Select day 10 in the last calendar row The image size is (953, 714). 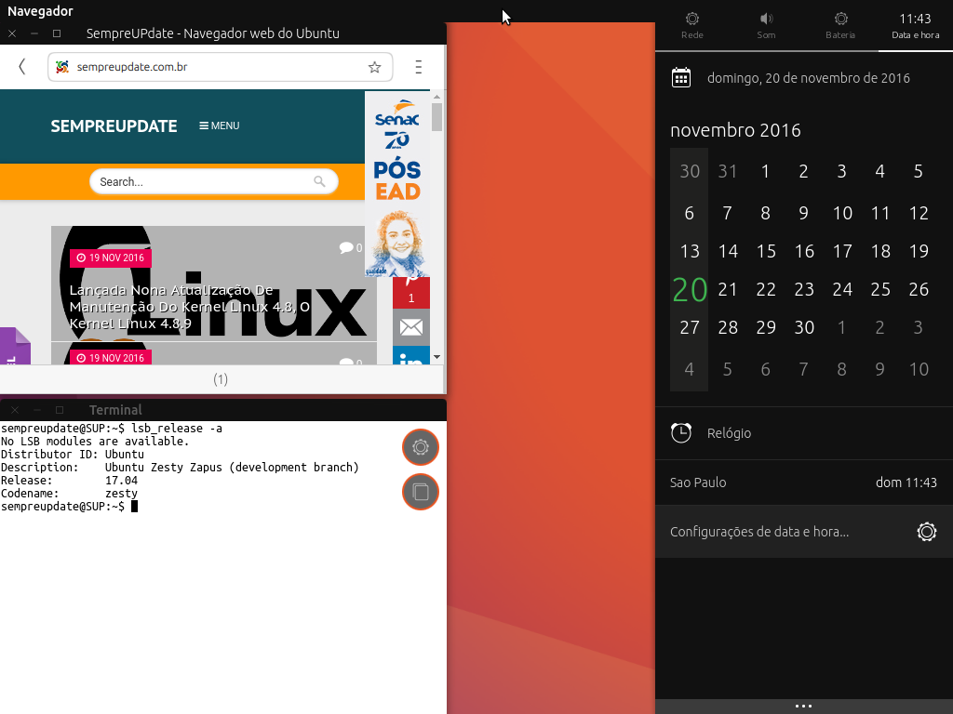click(x=919, y=369)
